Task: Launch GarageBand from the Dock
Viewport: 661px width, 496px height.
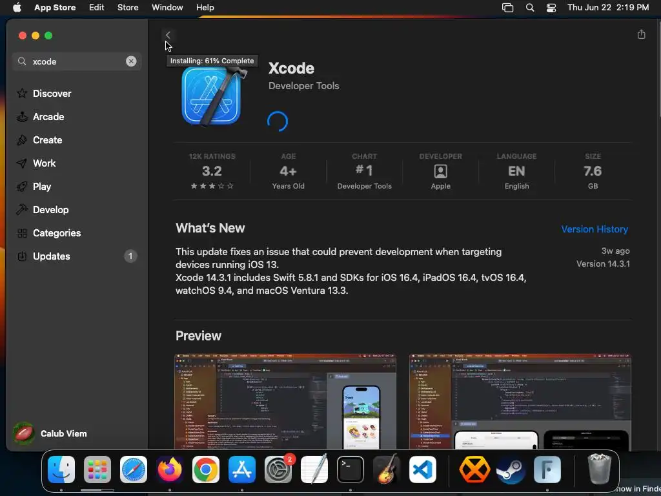Action: click(x=386, y=470)
